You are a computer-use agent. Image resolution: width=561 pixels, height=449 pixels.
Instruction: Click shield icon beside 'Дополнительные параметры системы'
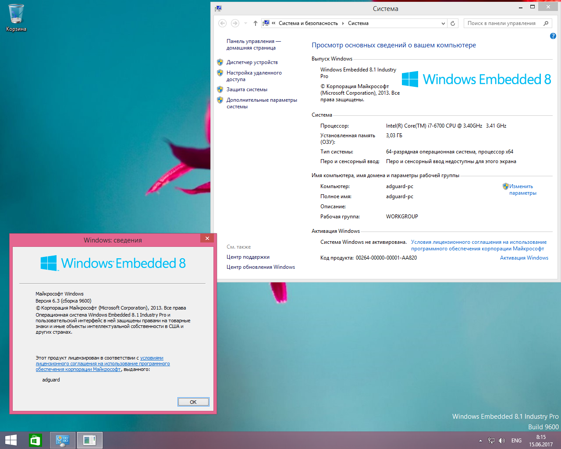(220, 100)
